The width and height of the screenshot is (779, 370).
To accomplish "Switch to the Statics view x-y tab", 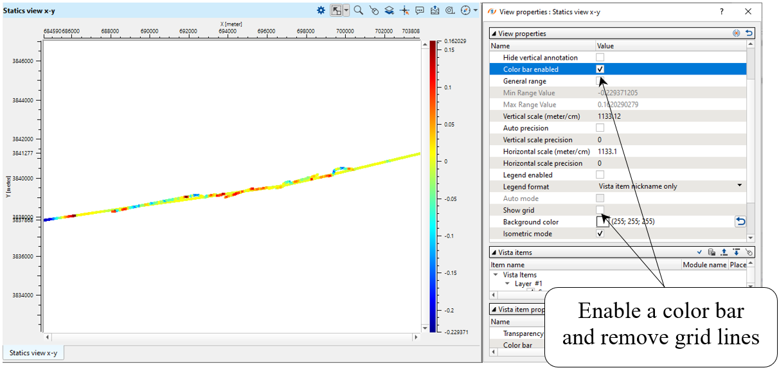I will (33, 353).
